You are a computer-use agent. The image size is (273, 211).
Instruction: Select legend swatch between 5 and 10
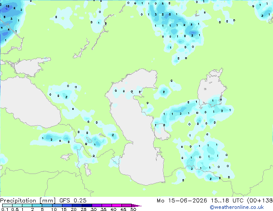pyautogui.click(x=47, y=205)
